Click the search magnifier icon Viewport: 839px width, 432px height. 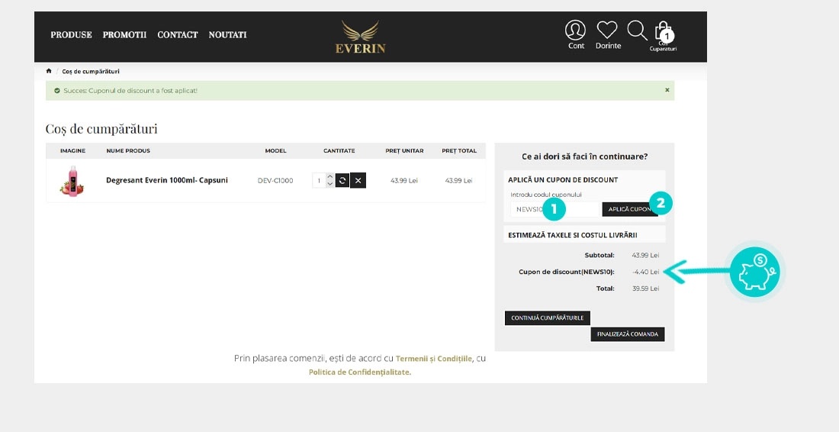pyautogui.click(x=637, y=31)
